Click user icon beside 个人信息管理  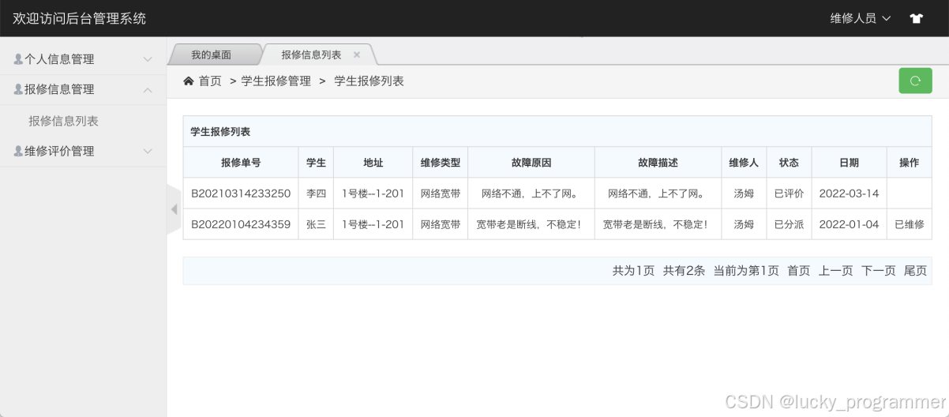click(x=18, y=59)
